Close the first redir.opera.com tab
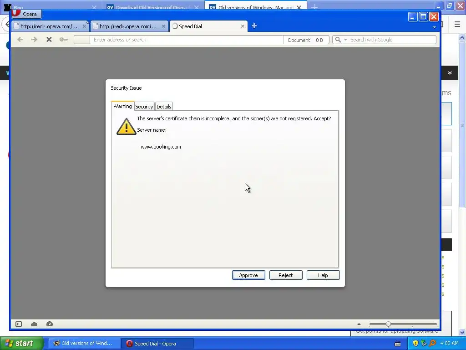 tap(84, 26)
